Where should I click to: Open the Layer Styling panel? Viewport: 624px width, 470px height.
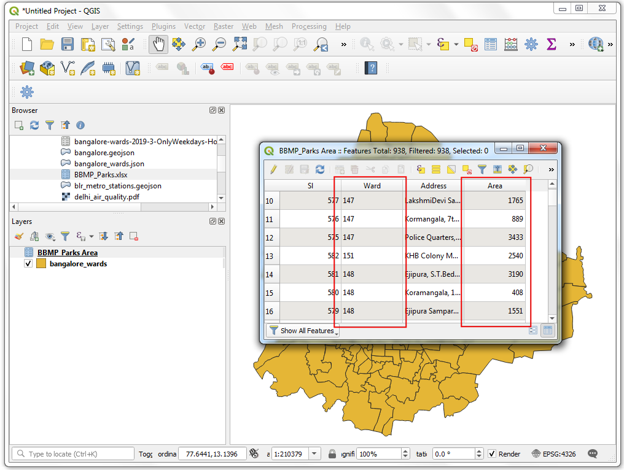click(18, 236)
